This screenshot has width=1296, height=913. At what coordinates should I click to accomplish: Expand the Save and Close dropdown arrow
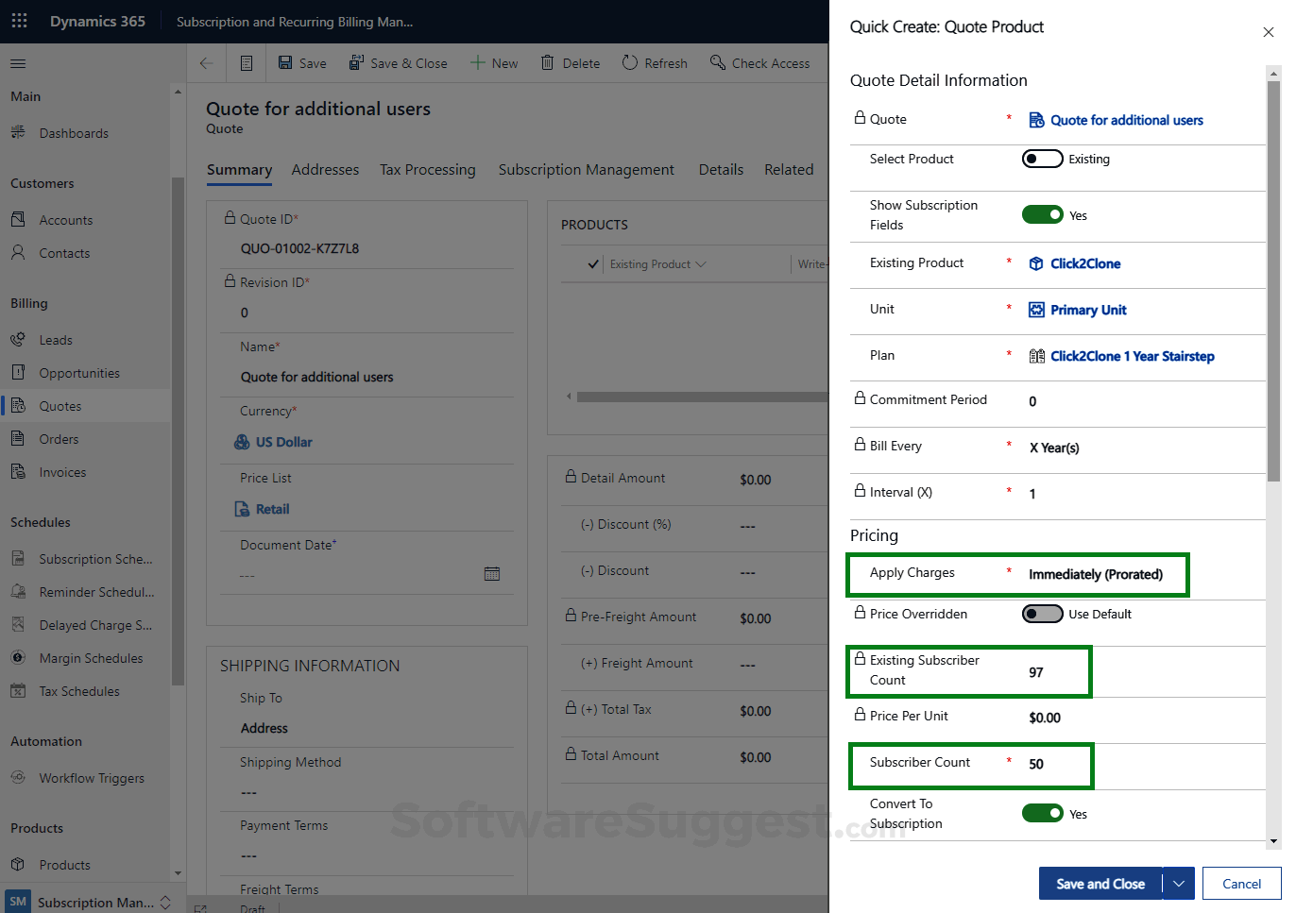1178,884
